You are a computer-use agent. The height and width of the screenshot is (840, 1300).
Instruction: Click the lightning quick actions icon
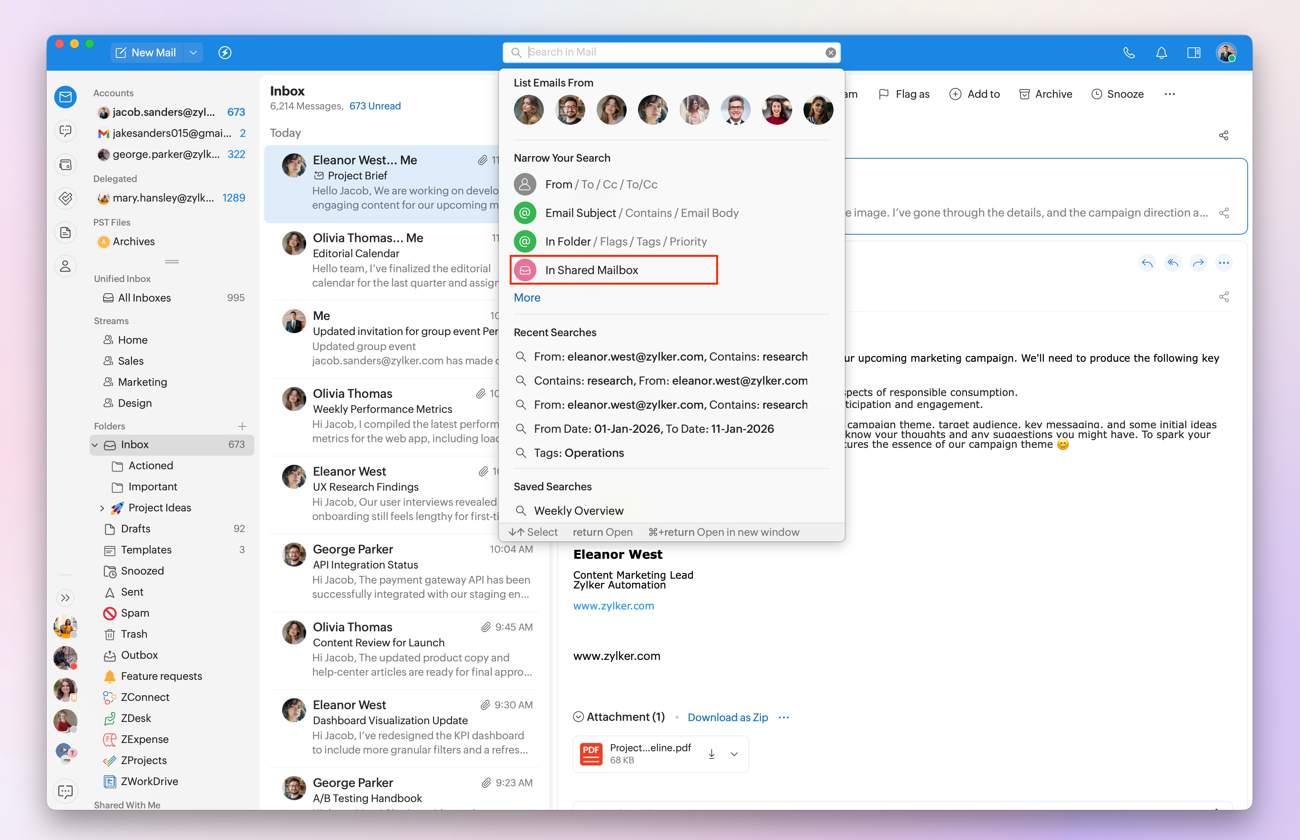tap(225, 53)
